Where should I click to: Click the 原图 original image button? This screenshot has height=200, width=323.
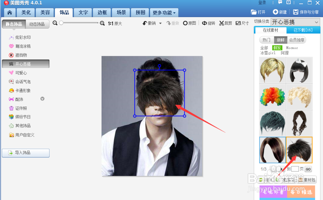190,23
